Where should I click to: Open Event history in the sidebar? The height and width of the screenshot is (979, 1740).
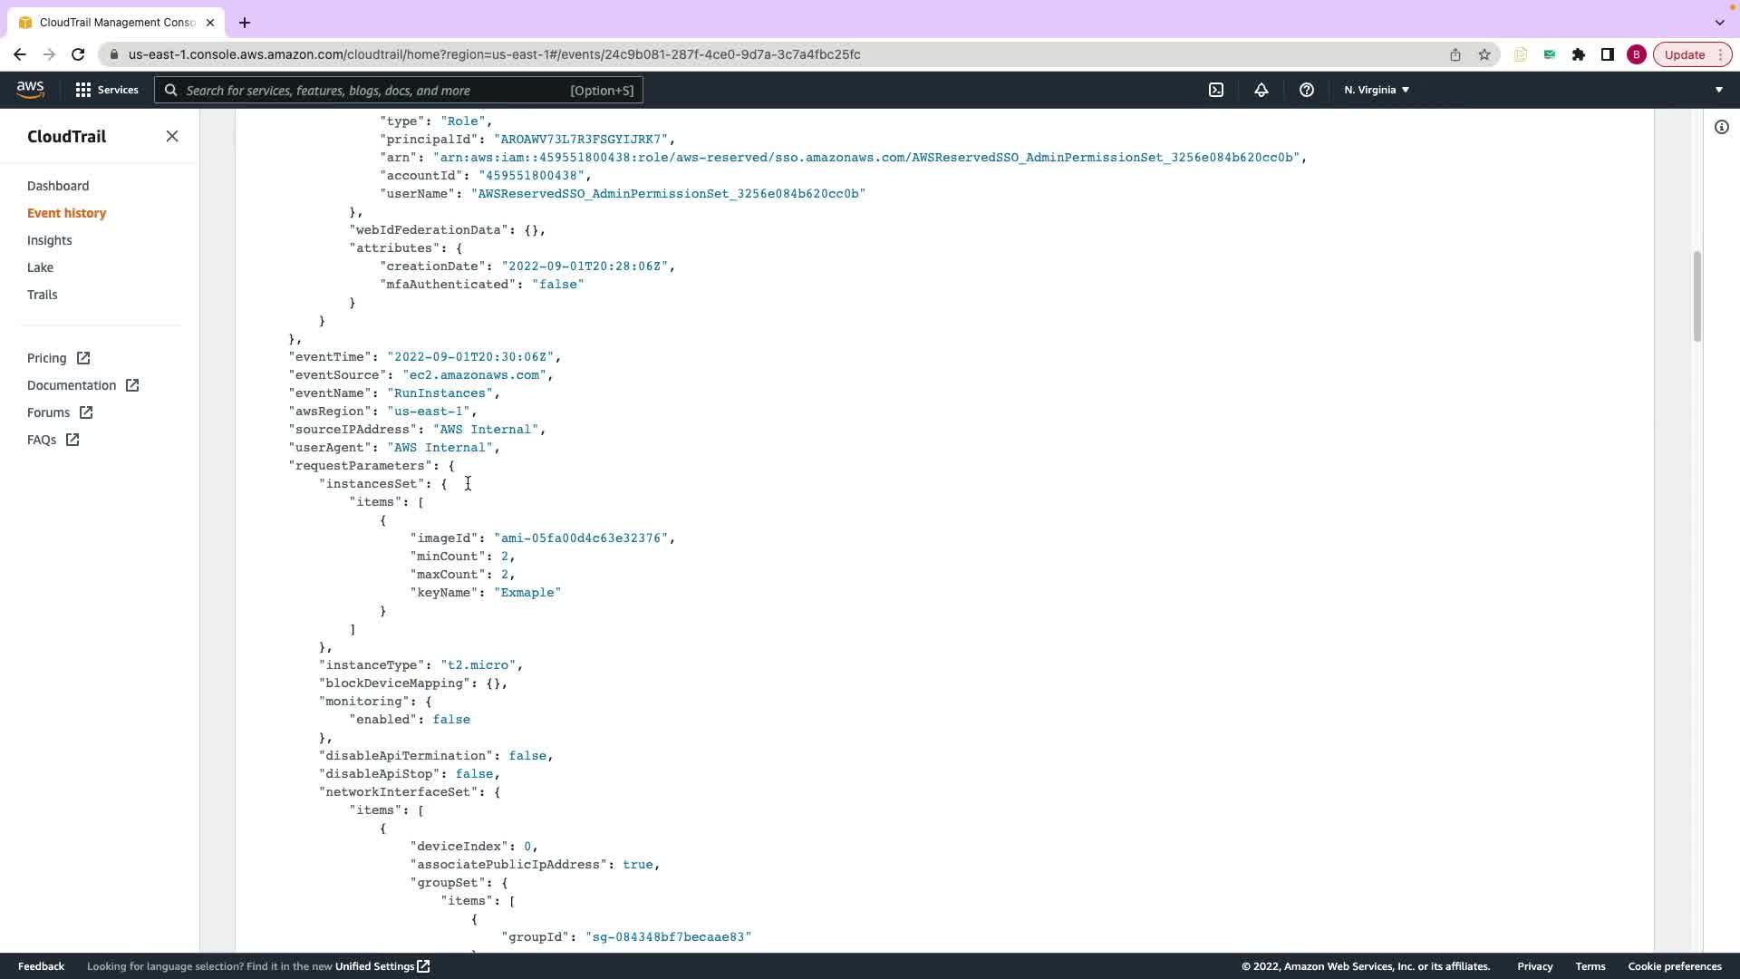click(66, 213)
